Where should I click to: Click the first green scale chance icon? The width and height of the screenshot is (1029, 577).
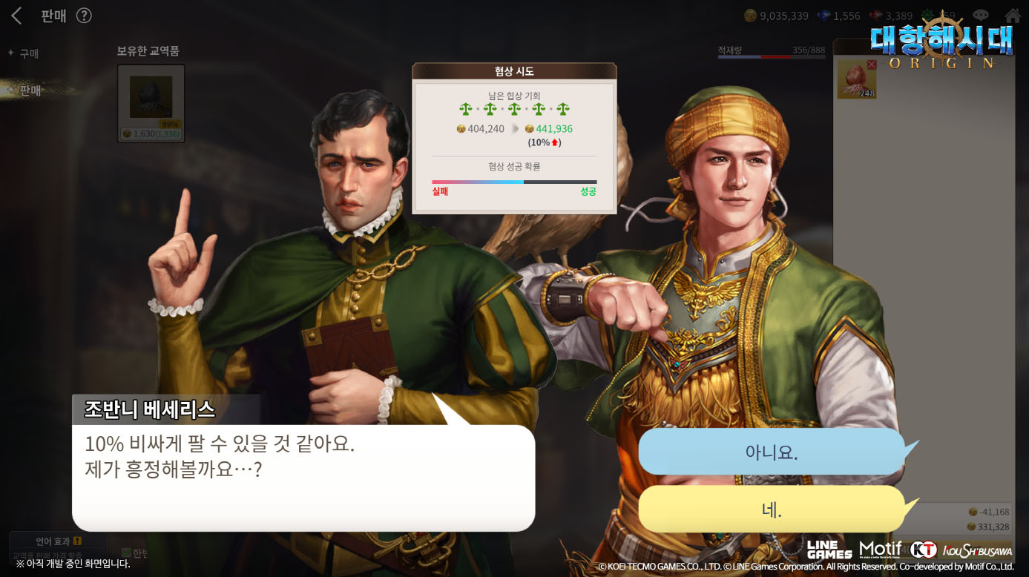465,110
